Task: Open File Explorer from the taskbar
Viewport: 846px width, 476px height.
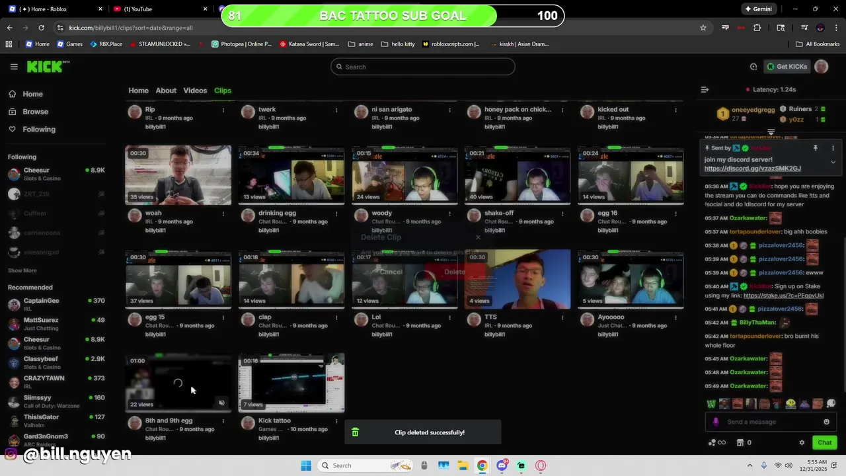Action: click(x=463, y=465)
